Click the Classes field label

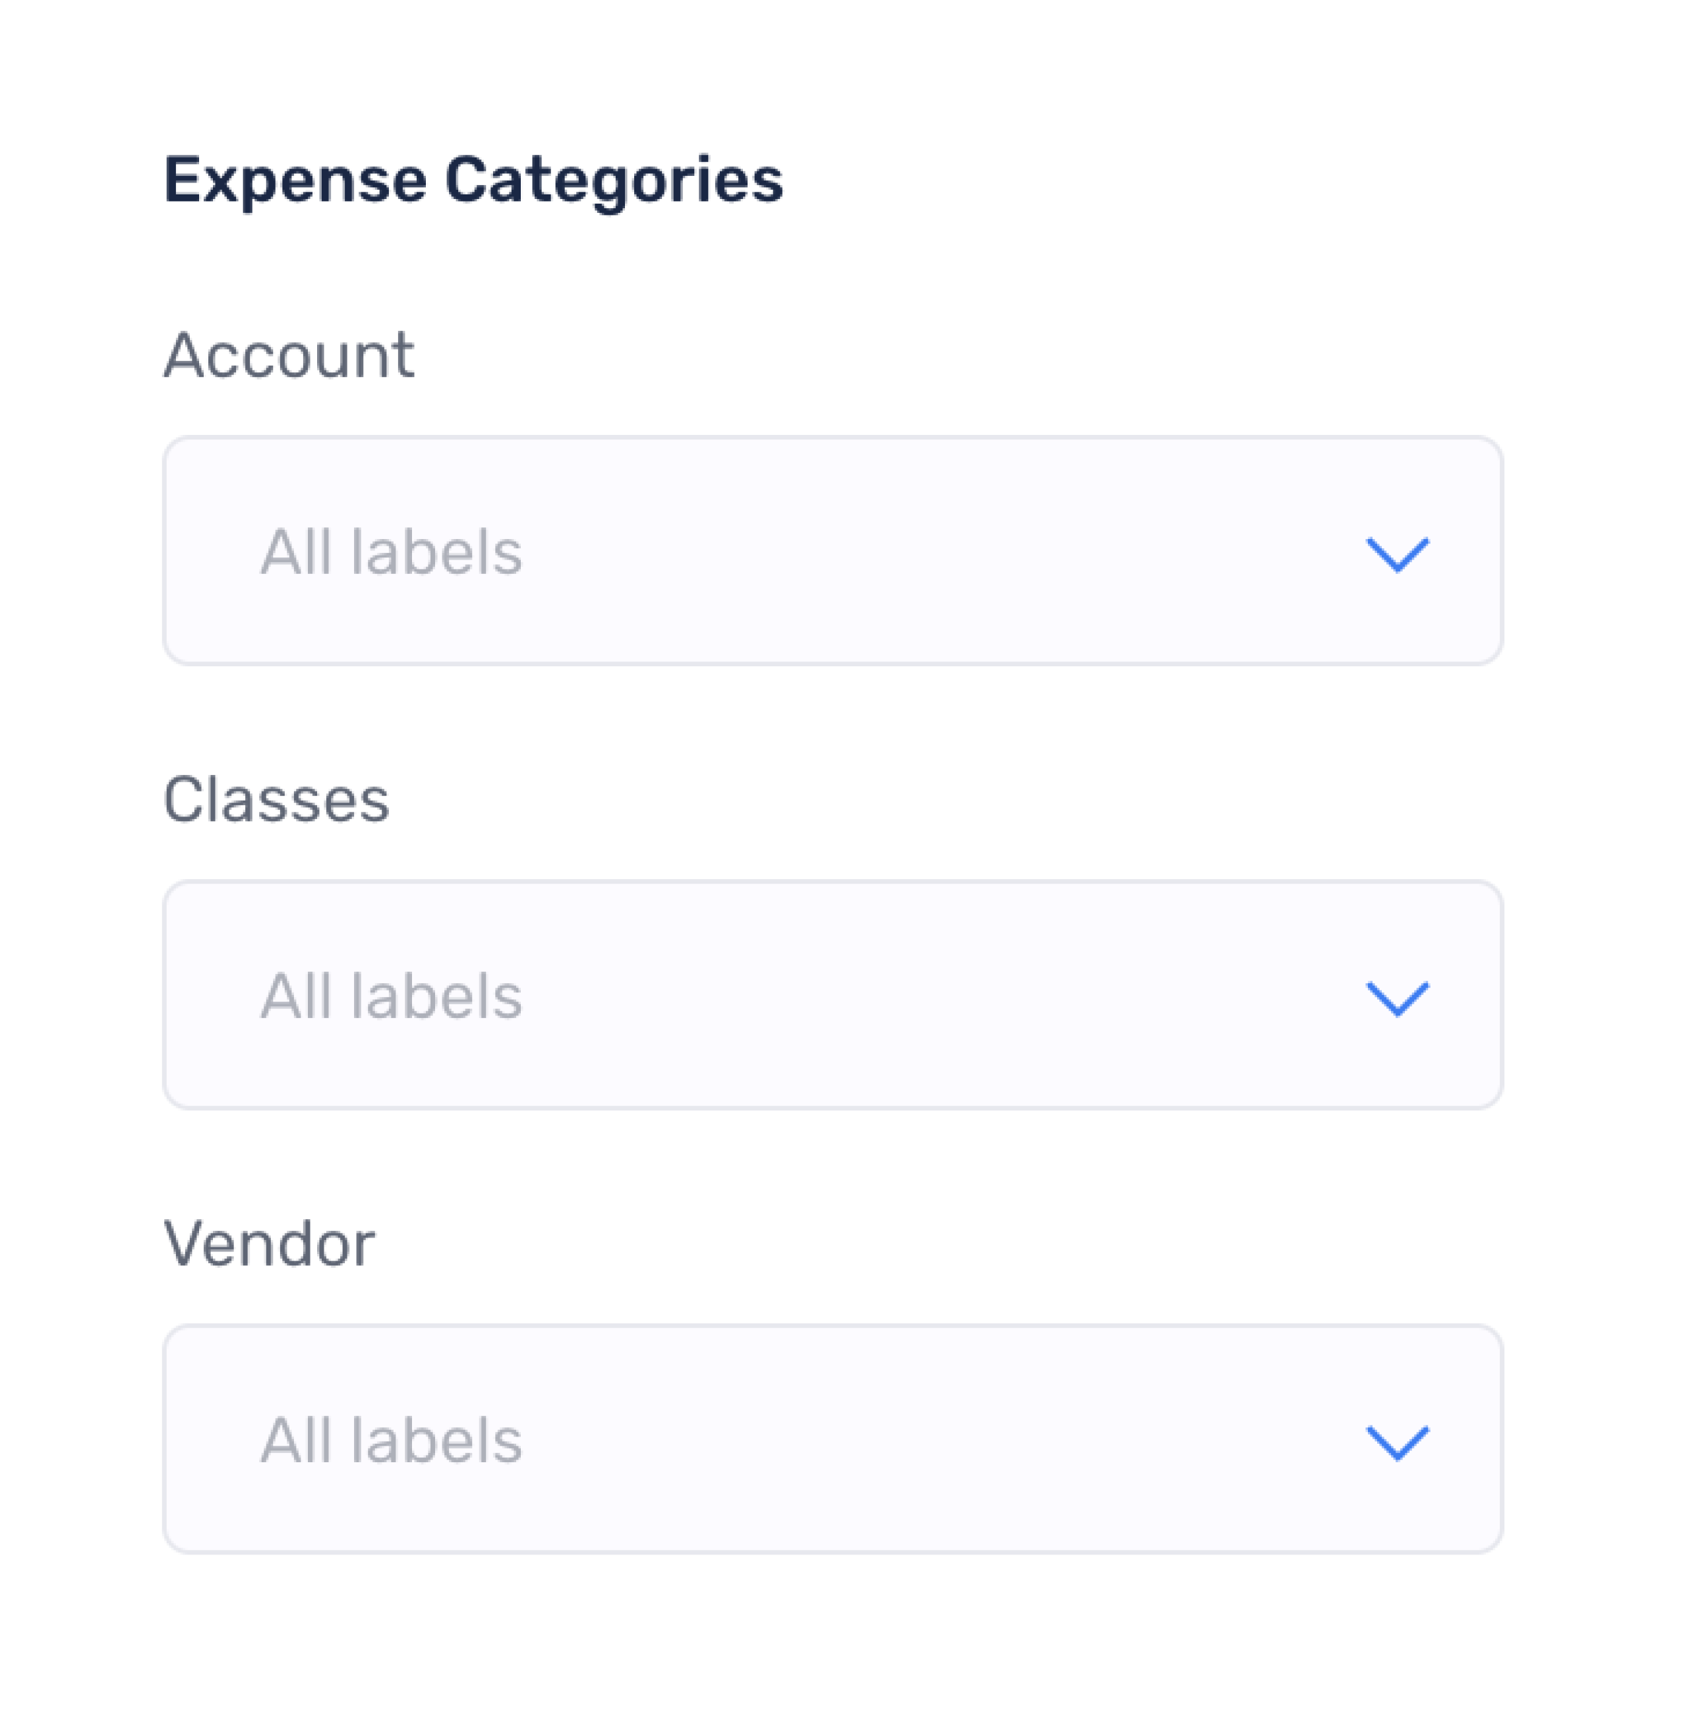(279, 799)
